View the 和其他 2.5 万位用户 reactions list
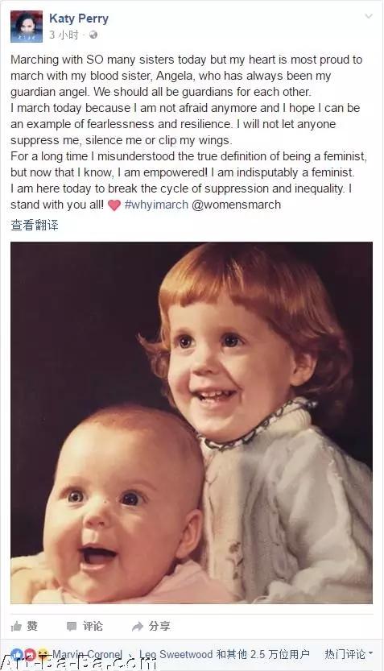Viewport: 384px width, 671px height. point(262,654)
